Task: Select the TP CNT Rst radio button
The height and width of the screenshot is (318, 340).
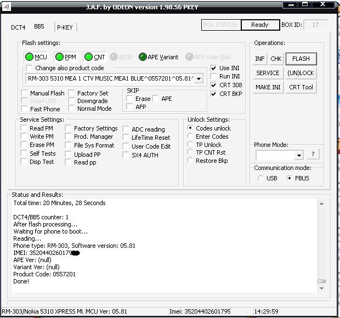Action: pos(190,152)
